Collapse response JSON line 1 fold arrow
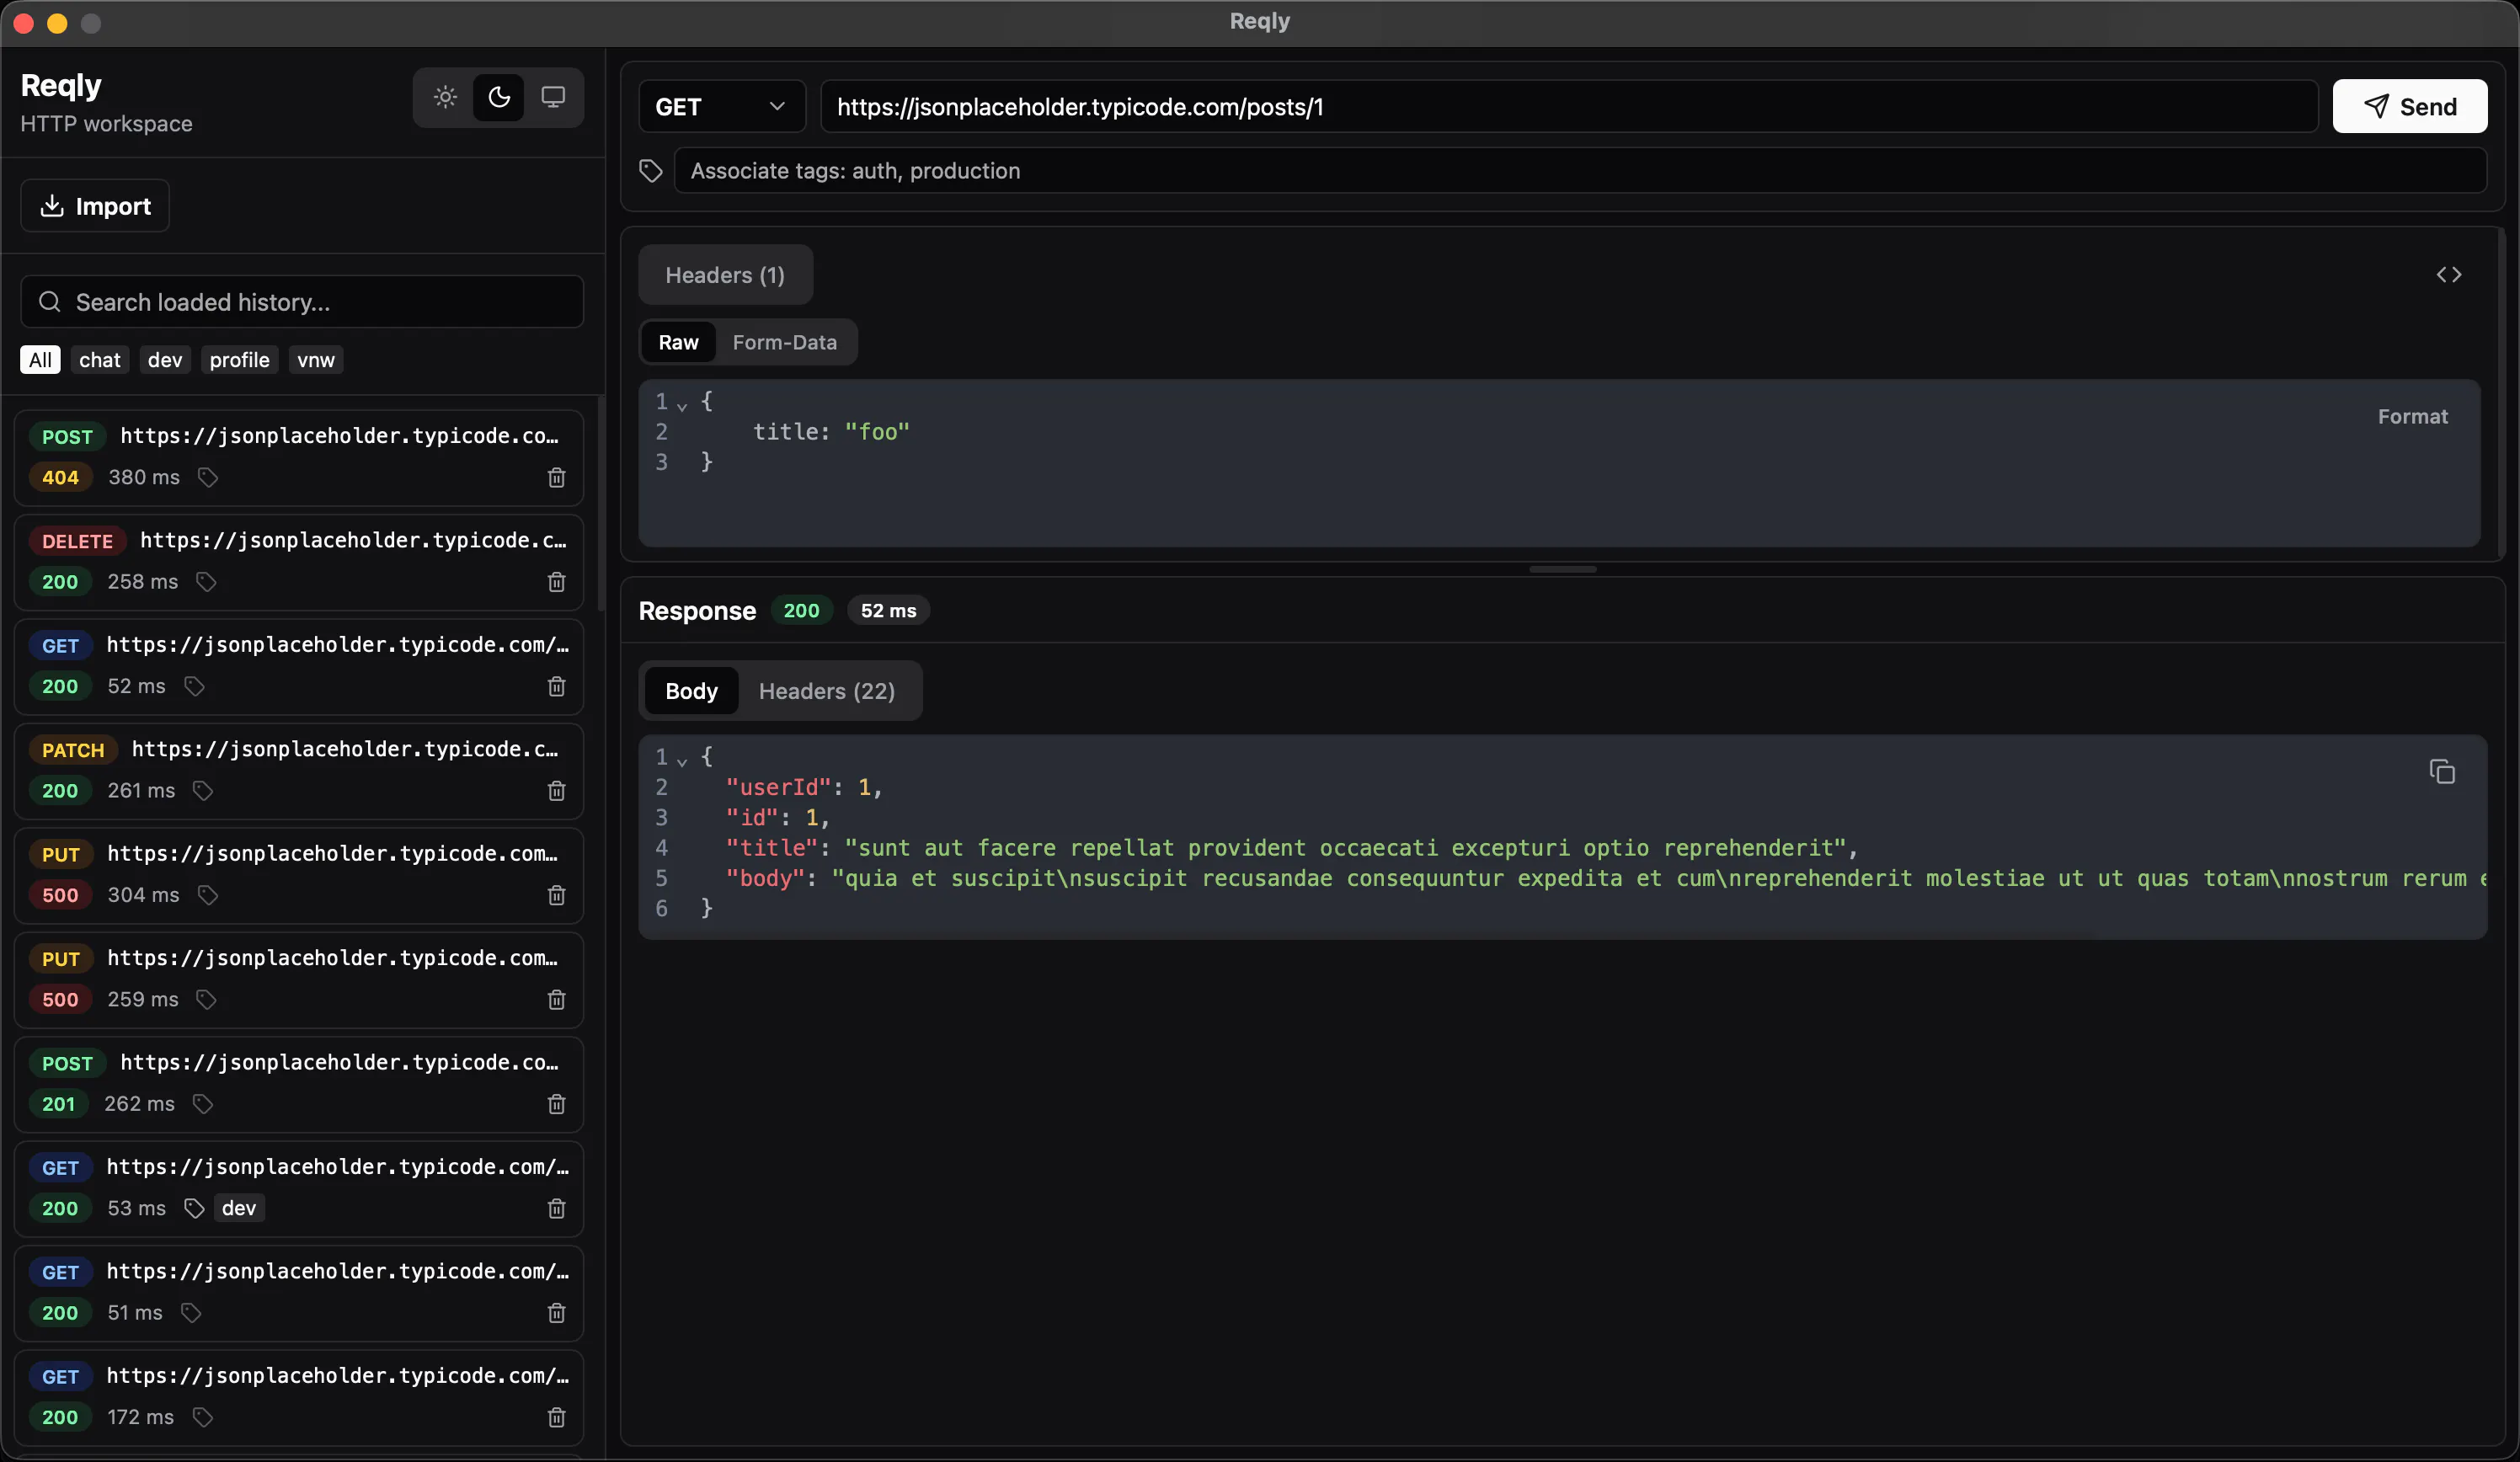Viewport: 2520px width, 1462px height. [682, 761]
